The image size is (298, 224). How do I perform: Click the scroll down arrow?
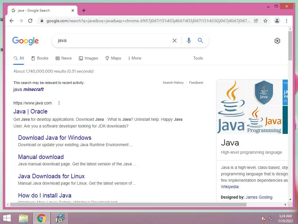tap(290, 199)
